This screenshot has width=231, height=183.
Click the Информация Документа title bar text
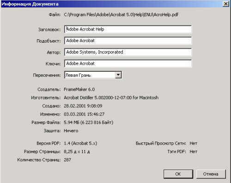(x=30, y=4)
